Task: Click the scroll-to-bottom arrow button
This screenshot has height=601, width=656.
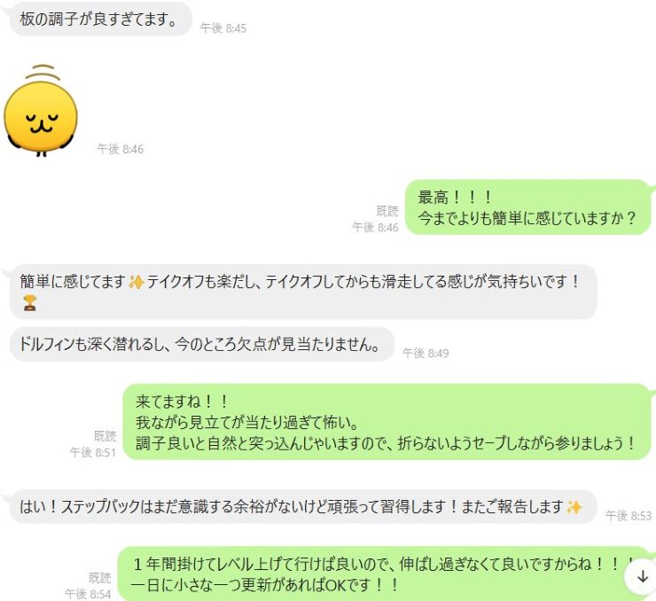Action: point(642,577)
